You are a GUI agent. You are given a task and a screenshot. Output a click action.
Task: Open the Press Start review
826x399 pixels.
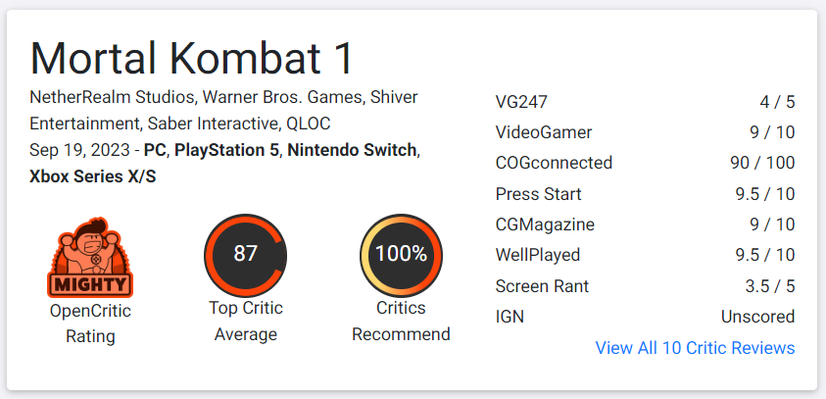[645, 194]
